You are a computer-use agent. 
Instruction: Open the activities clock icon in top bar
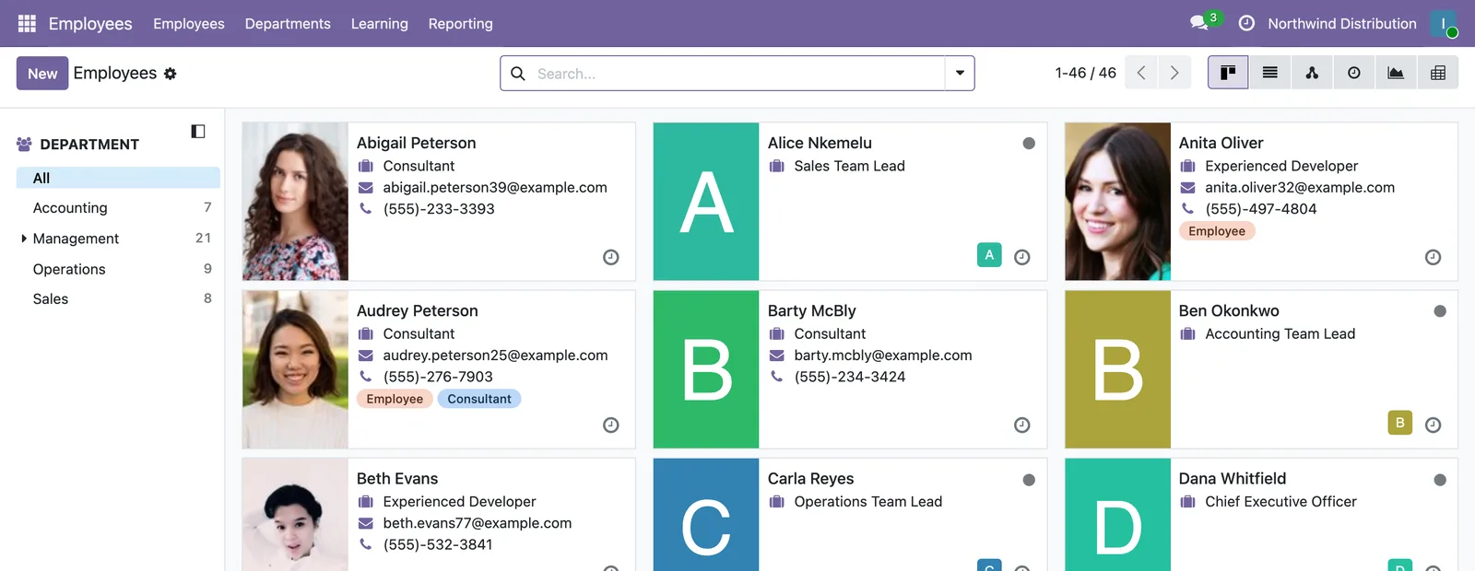(x=1246, y=23)
